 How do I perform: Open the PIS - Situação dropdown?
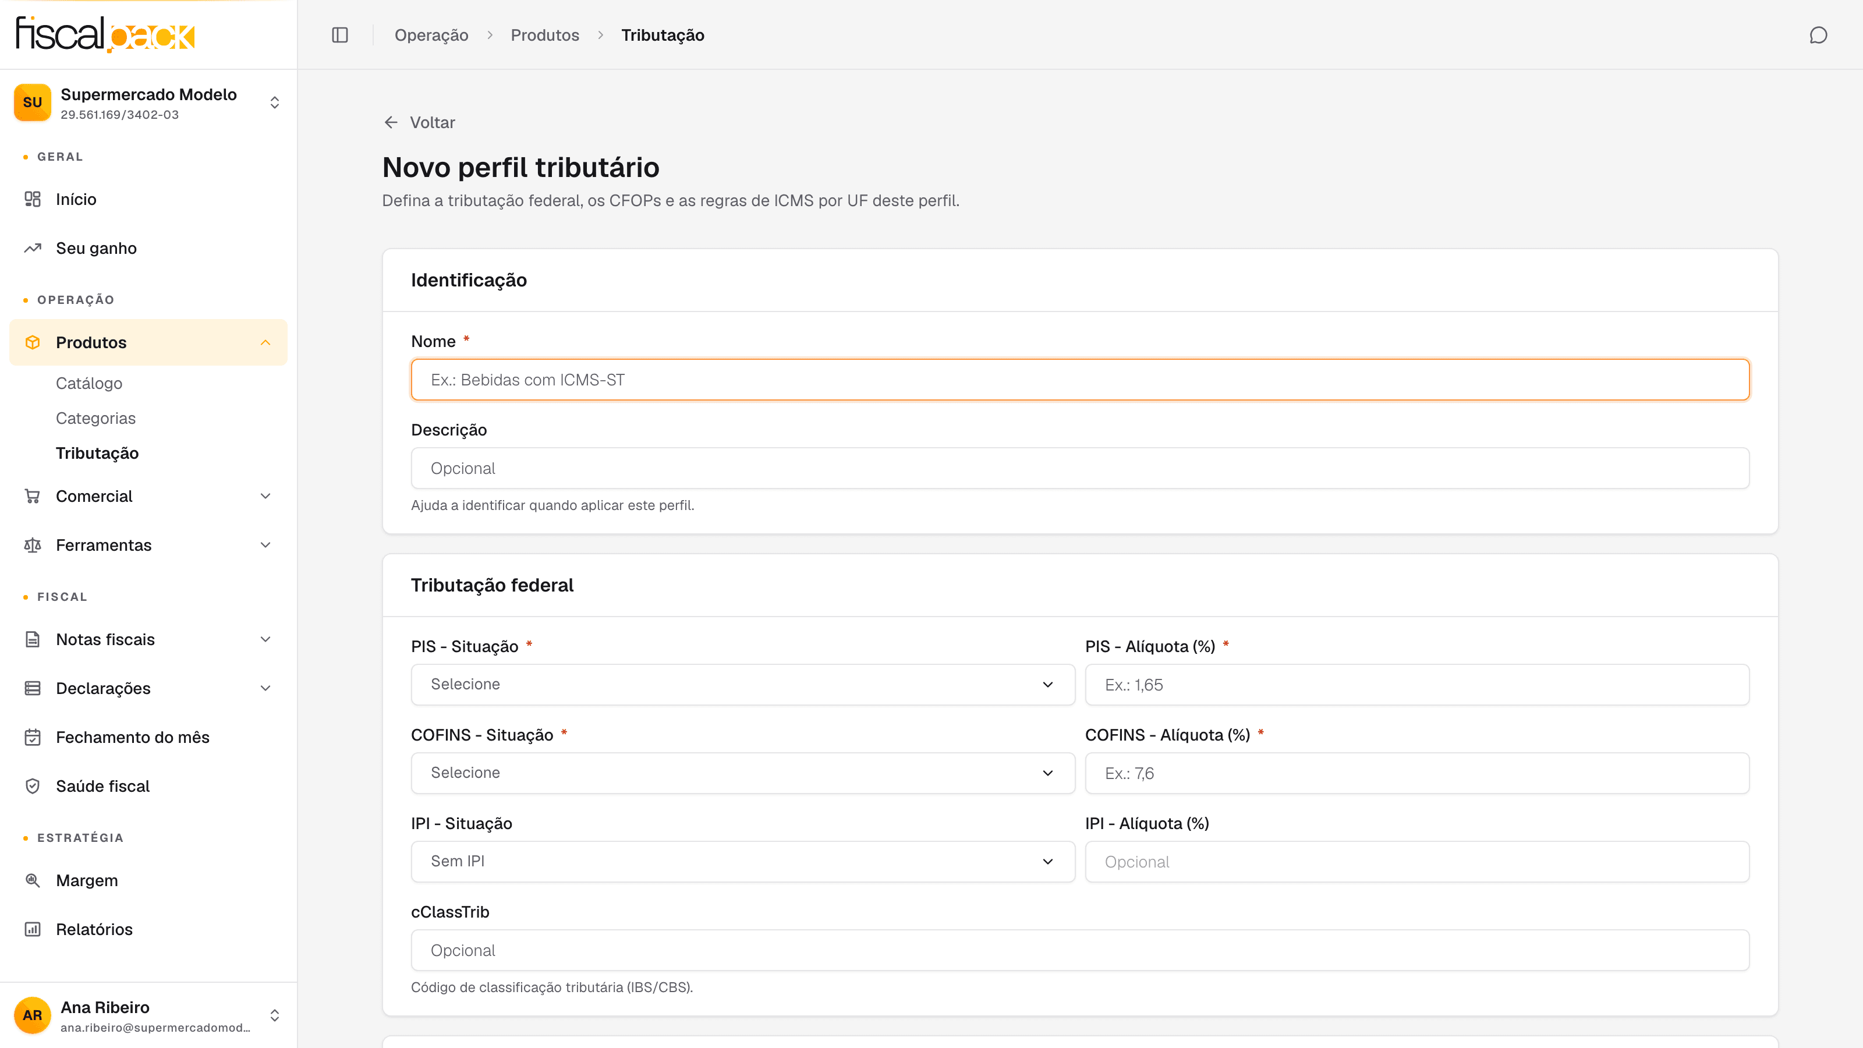[743, 684]
